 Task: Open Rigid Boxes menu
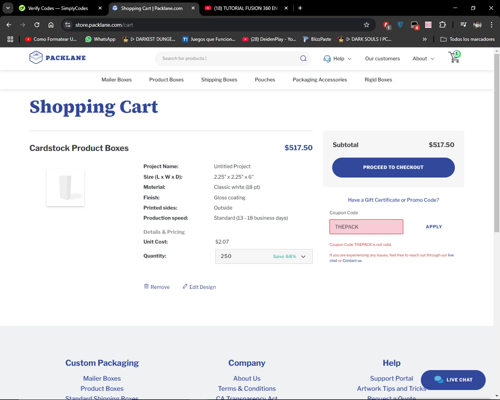coord(378,80)
